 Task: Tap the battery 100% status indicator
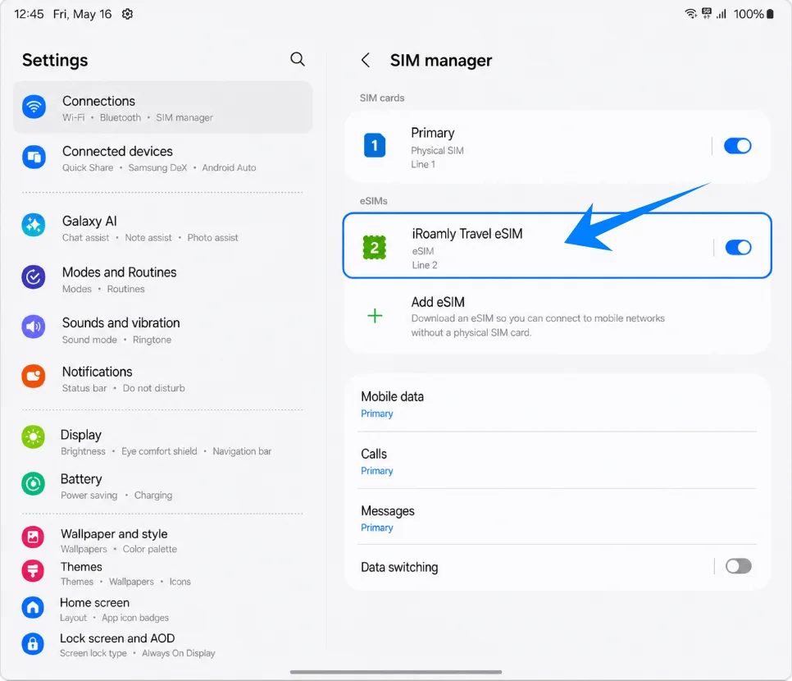pos(753,14)
